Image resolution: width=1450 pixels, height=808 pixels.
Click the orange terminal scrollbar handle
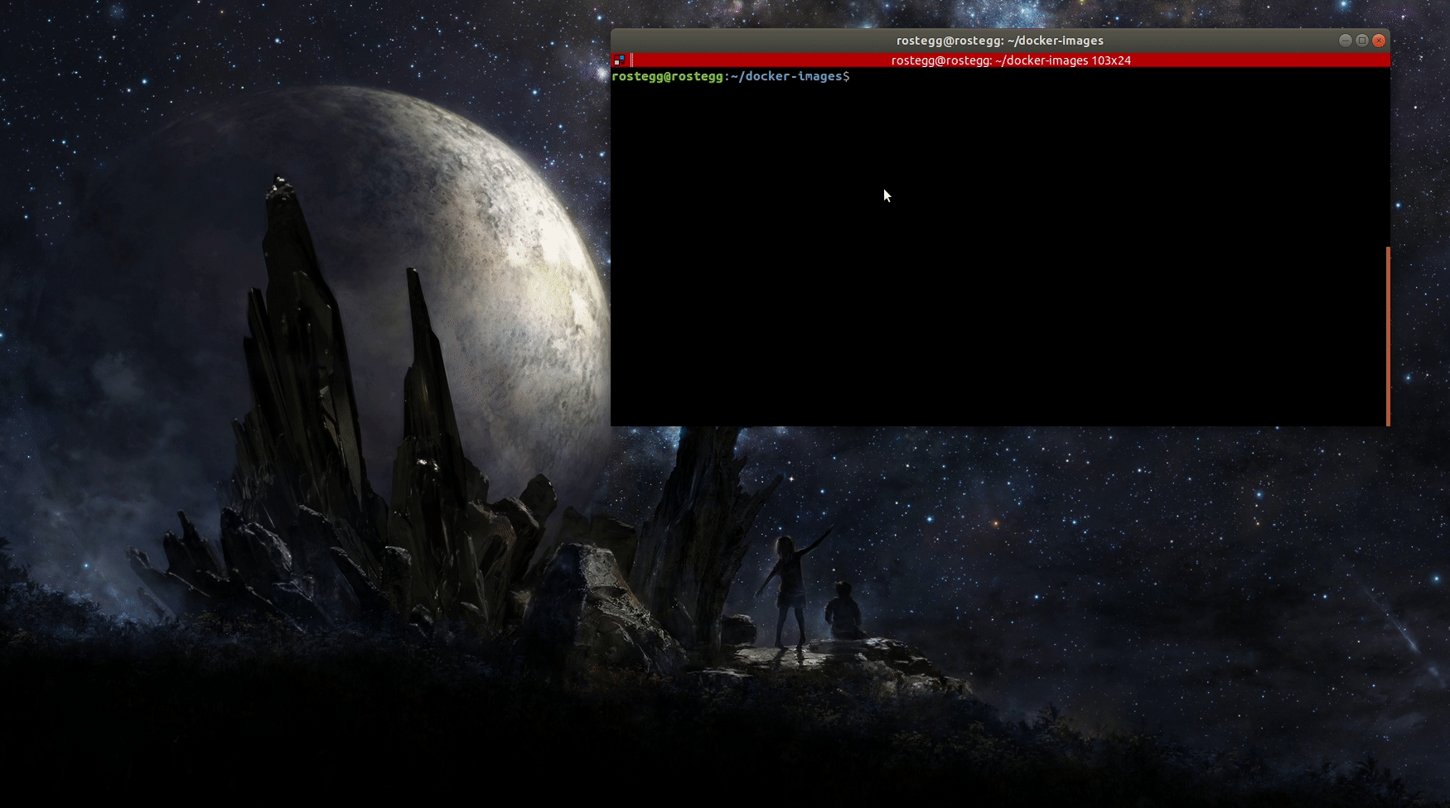click(1388, 336)
